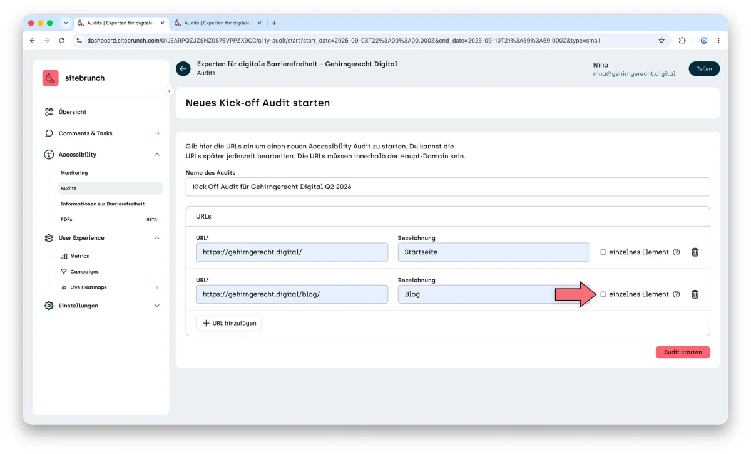Bookmark this page with the star
The image size is (751, 454).
[x=662, y=40]
